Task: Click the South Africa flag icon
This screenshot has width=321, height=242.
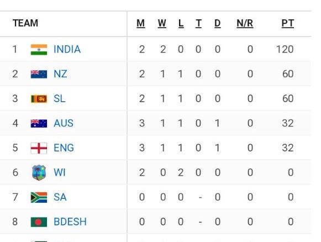Action: [x=39, y=197]
